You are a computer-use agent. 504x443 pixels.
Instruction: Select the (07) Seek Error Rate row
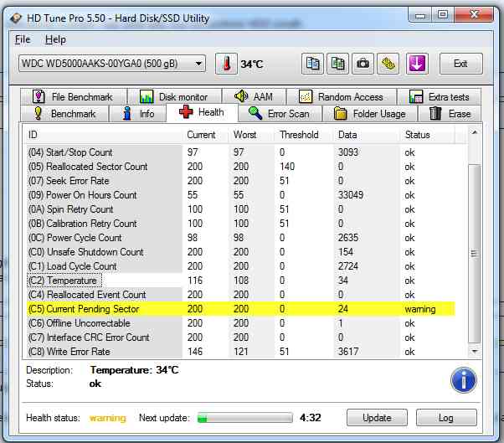241,181
